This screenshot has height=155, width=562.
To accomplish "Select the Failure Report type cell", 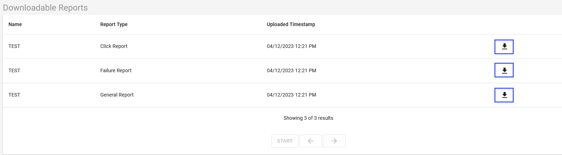I will (116, 70).
